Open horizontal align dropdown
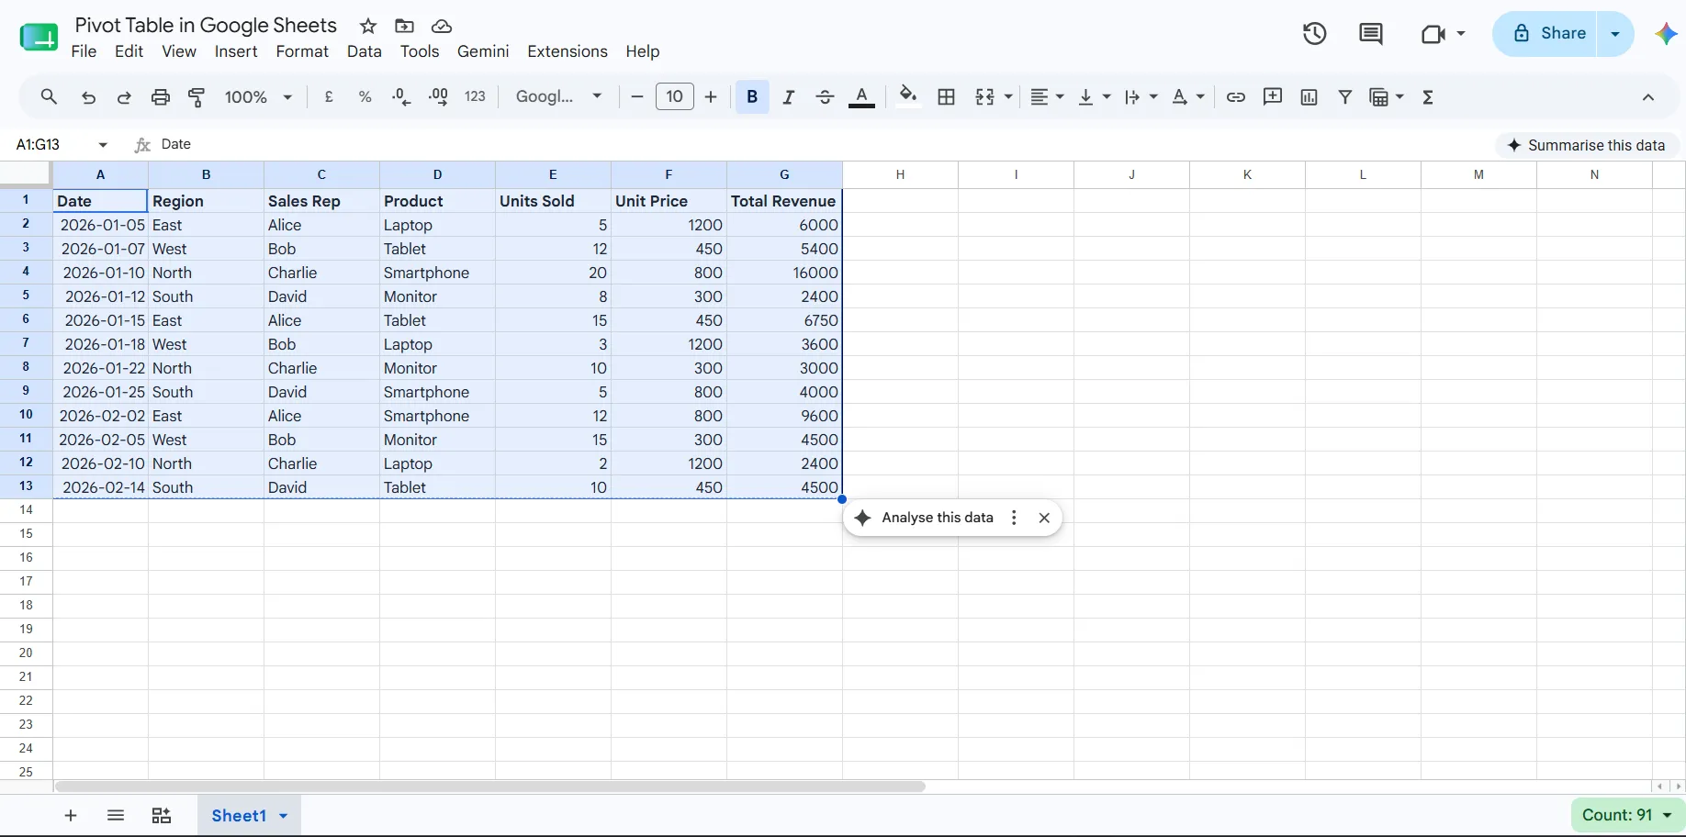This screenshot has height=837, width=1686. click(x=1047, y=96)
